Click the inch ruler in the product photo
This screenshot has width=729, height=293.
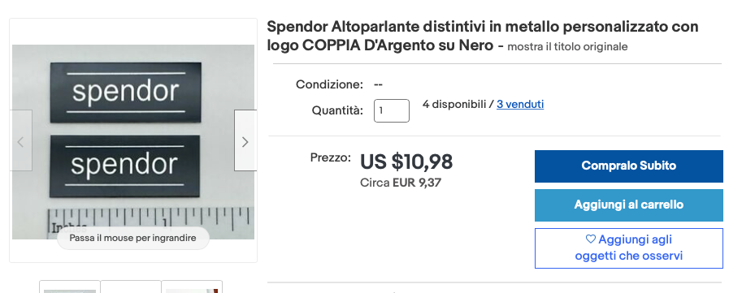[x=150, y=223]
